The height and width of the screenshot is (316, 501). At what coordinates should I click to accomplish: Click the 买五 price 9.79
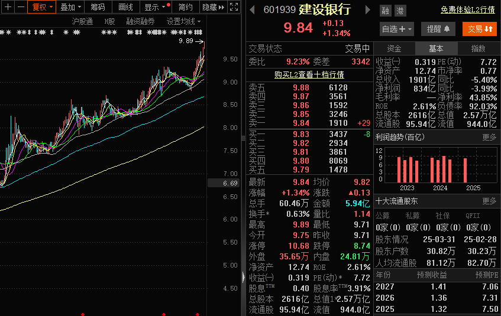[301, 170]
